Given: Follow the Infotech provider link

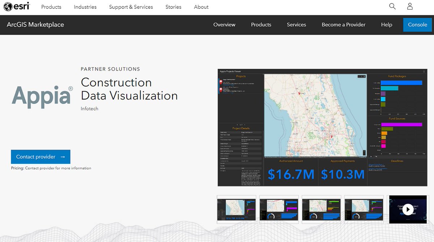Looking at the screenshot, I should [x=89, y=108].
